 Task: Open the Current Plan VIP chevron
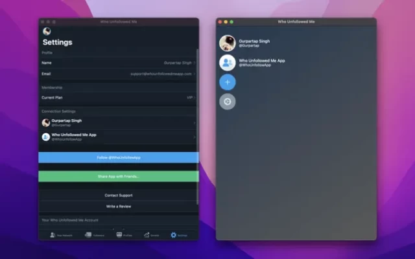195,97
